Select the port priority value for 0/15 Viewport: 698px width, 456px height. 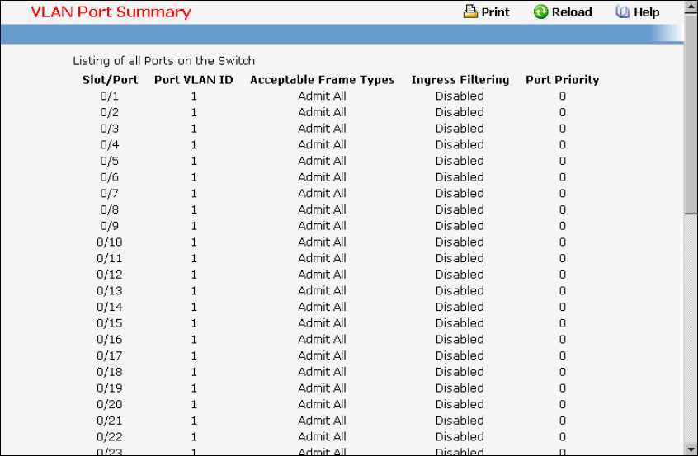(x=562, y=323)
